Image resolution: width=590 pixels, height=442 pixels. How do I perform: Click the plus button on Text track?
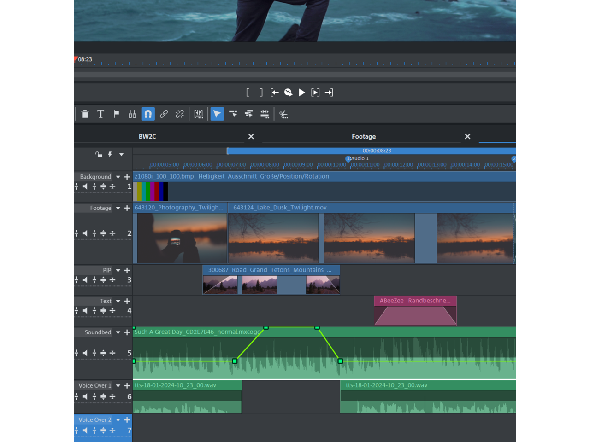[127, 301]
